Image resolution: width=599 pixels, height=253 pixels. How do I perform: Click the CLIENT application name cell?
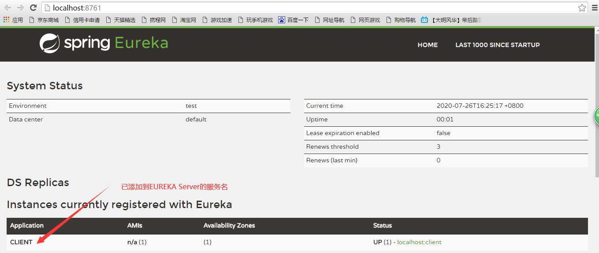click(21, 242)
